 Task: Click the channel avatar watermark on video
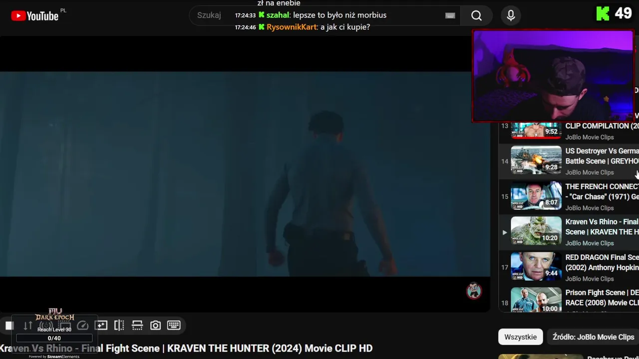474,291
